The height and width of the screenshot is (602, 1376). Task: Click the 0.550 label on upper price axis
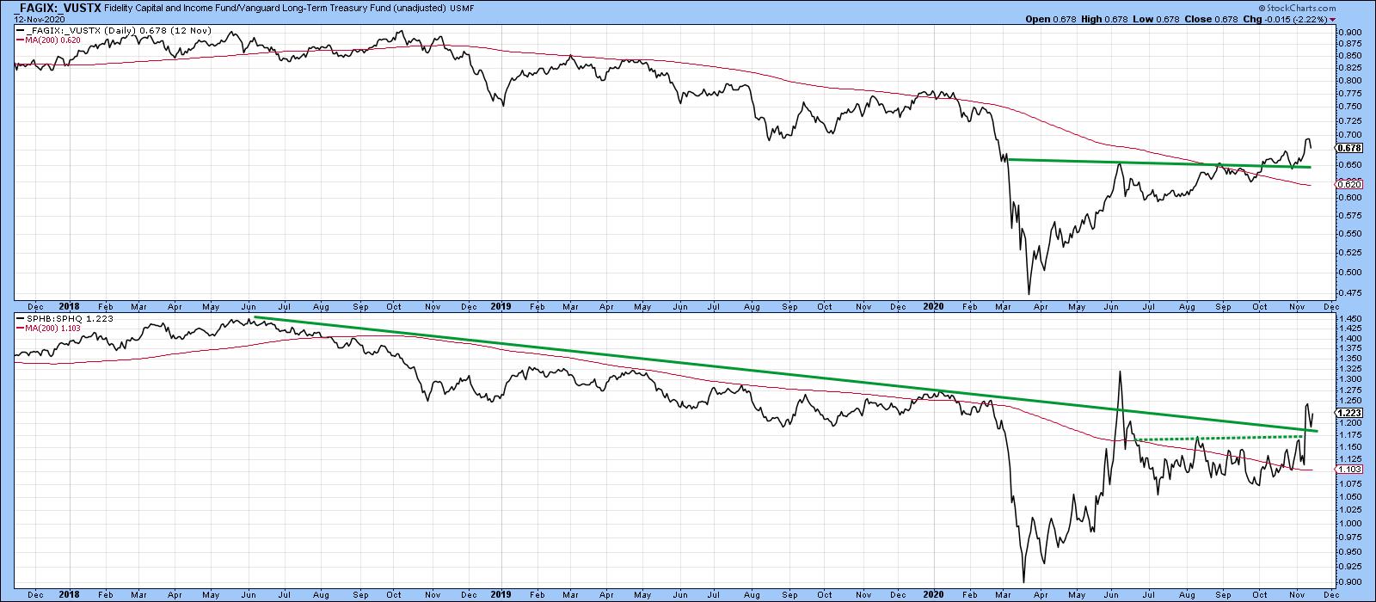1349,234
